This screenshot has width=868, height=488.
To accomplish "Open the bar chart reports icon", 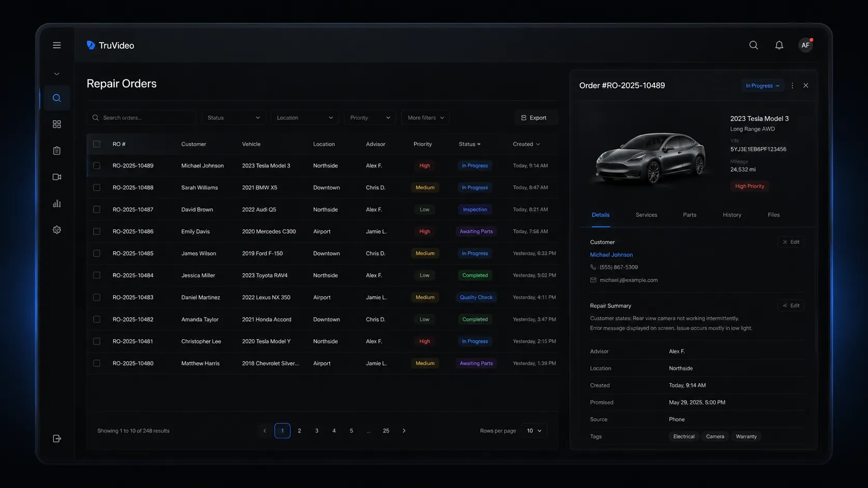I will click(57, 203).
